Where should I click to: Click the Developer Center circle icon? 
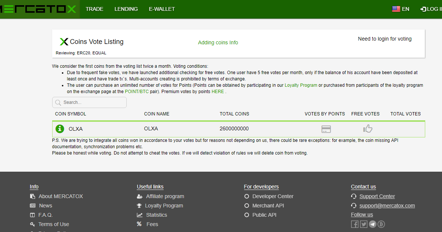click(x=247, y=197)
